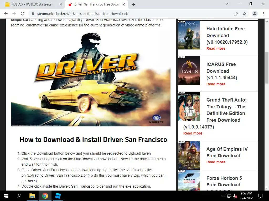The width and height of the screenshot is (269, 201).
Task: Click the forward navigation arrow
Action: (14, 14)
